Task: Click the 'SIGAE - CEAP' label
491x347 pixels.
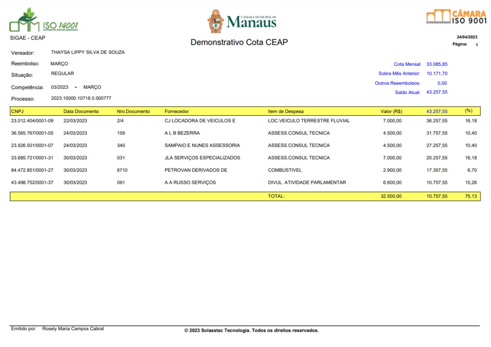Action: (x=27, y=38)
